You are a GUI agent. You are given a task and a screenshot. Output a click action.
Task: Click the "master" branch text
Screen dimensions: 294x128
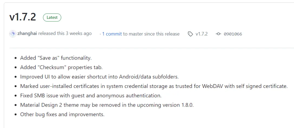coord(136,34)
